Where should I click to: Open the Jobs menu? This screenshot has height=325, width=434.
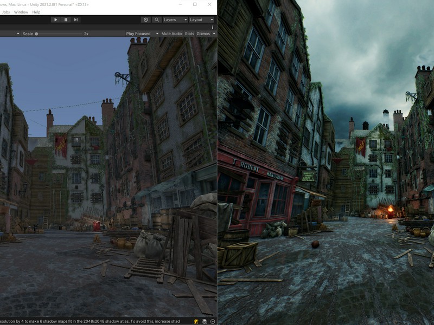[x=6, y=12]
